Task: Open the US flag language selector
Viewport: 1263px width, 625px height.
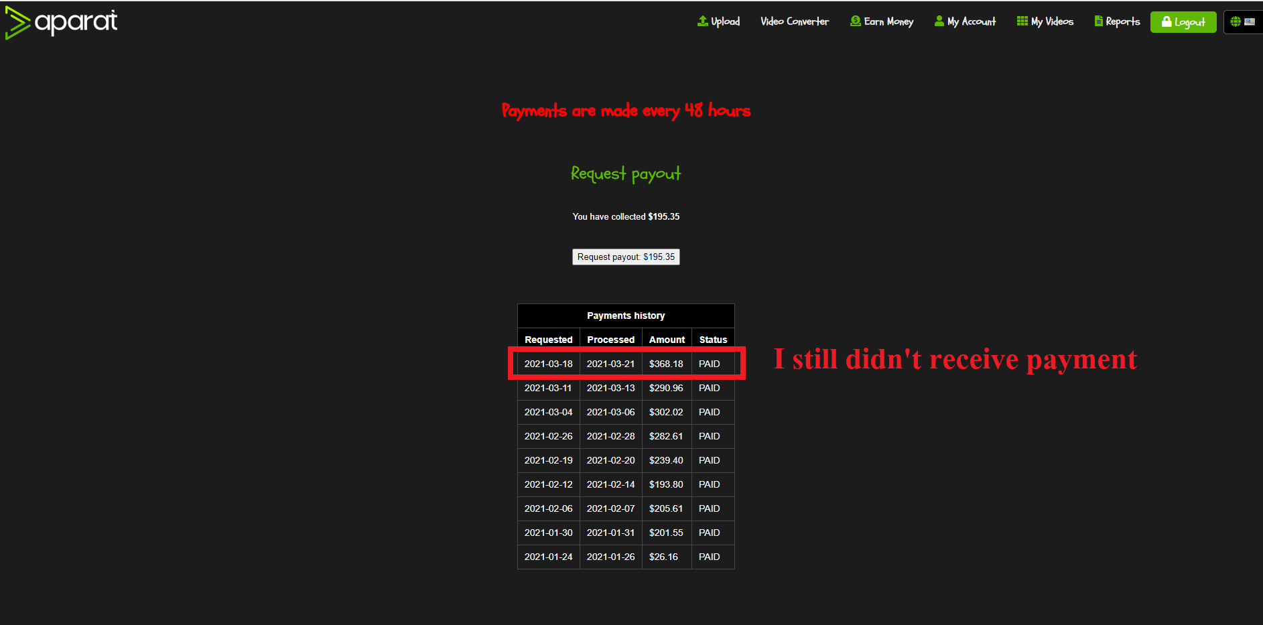Action: coord(1250,22)
